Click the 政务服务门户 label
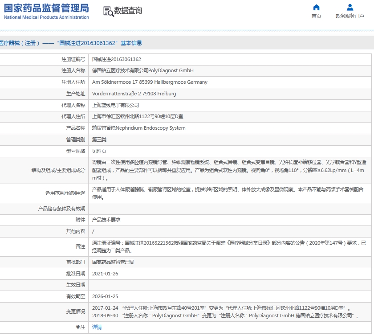 (350, 16)
